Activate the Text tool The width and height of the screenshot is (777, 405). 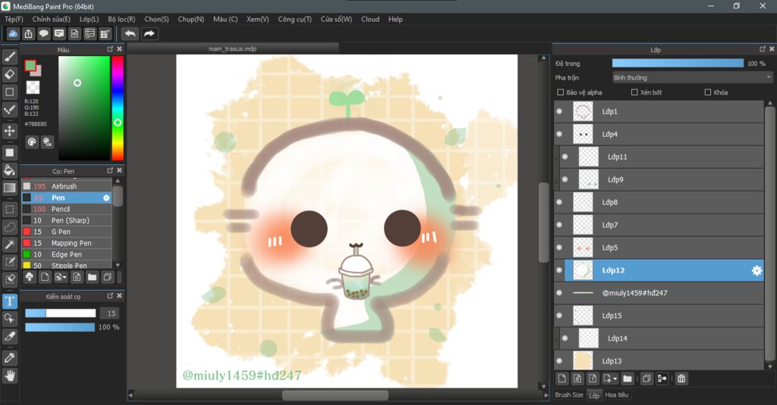click(x=9, y=301)
